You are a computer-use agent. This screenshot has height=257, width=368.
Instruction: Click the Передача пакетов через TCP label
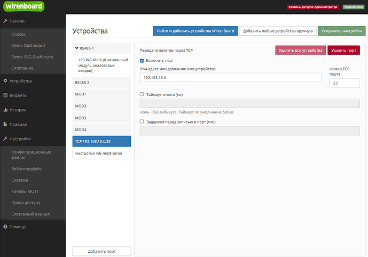166,50
